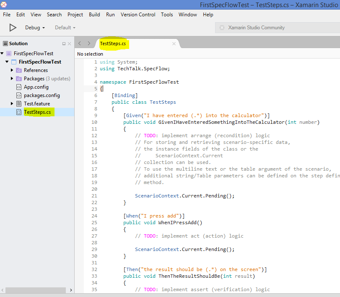Click the back navigation arrow above the editor
Screen dimensions: 340x297
80,43
